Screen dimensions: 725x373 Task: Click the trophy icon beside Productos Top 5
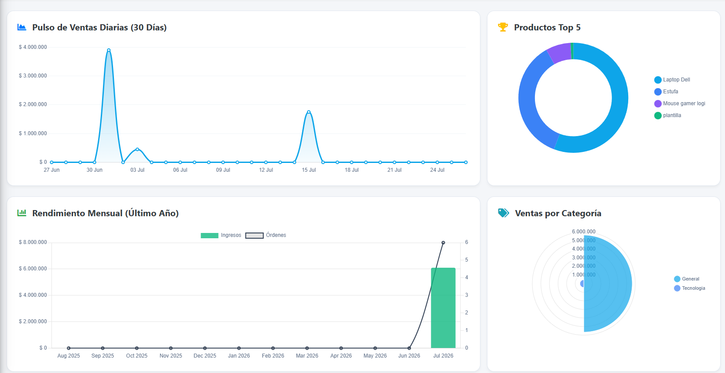tap(503, 27)
